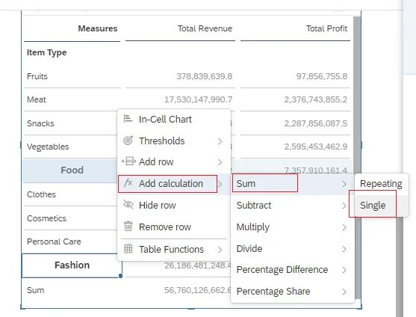
Task: Select the Food group row
Action: pos(72,170)
